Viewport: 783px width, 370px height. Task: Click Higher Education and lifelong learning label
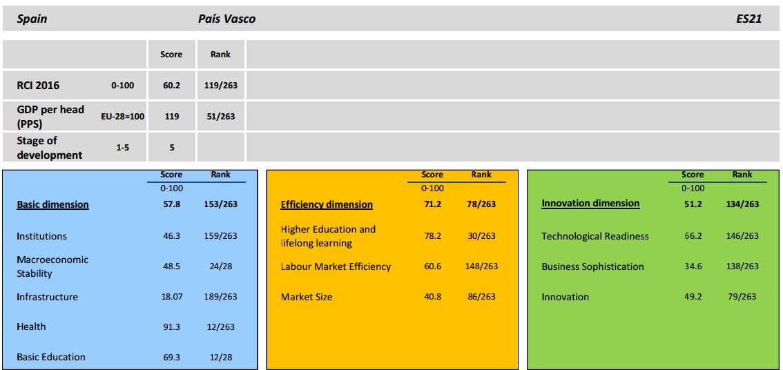click(x=328, y=236)
